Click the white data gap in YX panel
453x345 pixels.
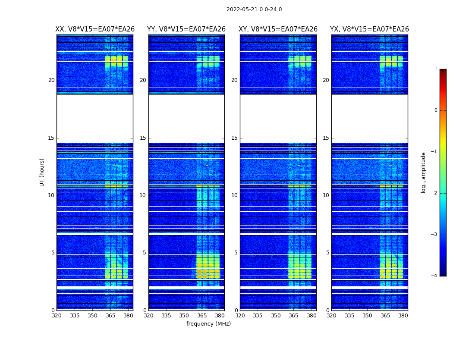pyautogui.click(x=370, y=119)
